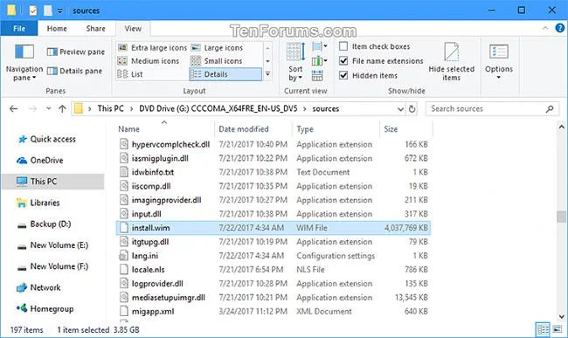
Task: Select the install.wim file
Action: pos(274,228)
